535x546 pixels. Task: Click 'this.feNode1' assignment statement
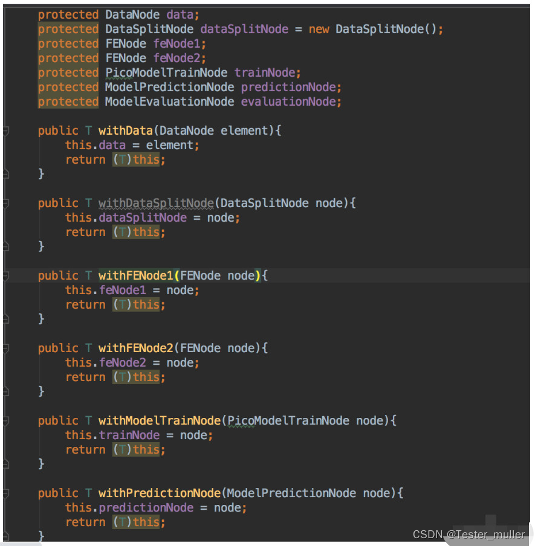(106, 290)
